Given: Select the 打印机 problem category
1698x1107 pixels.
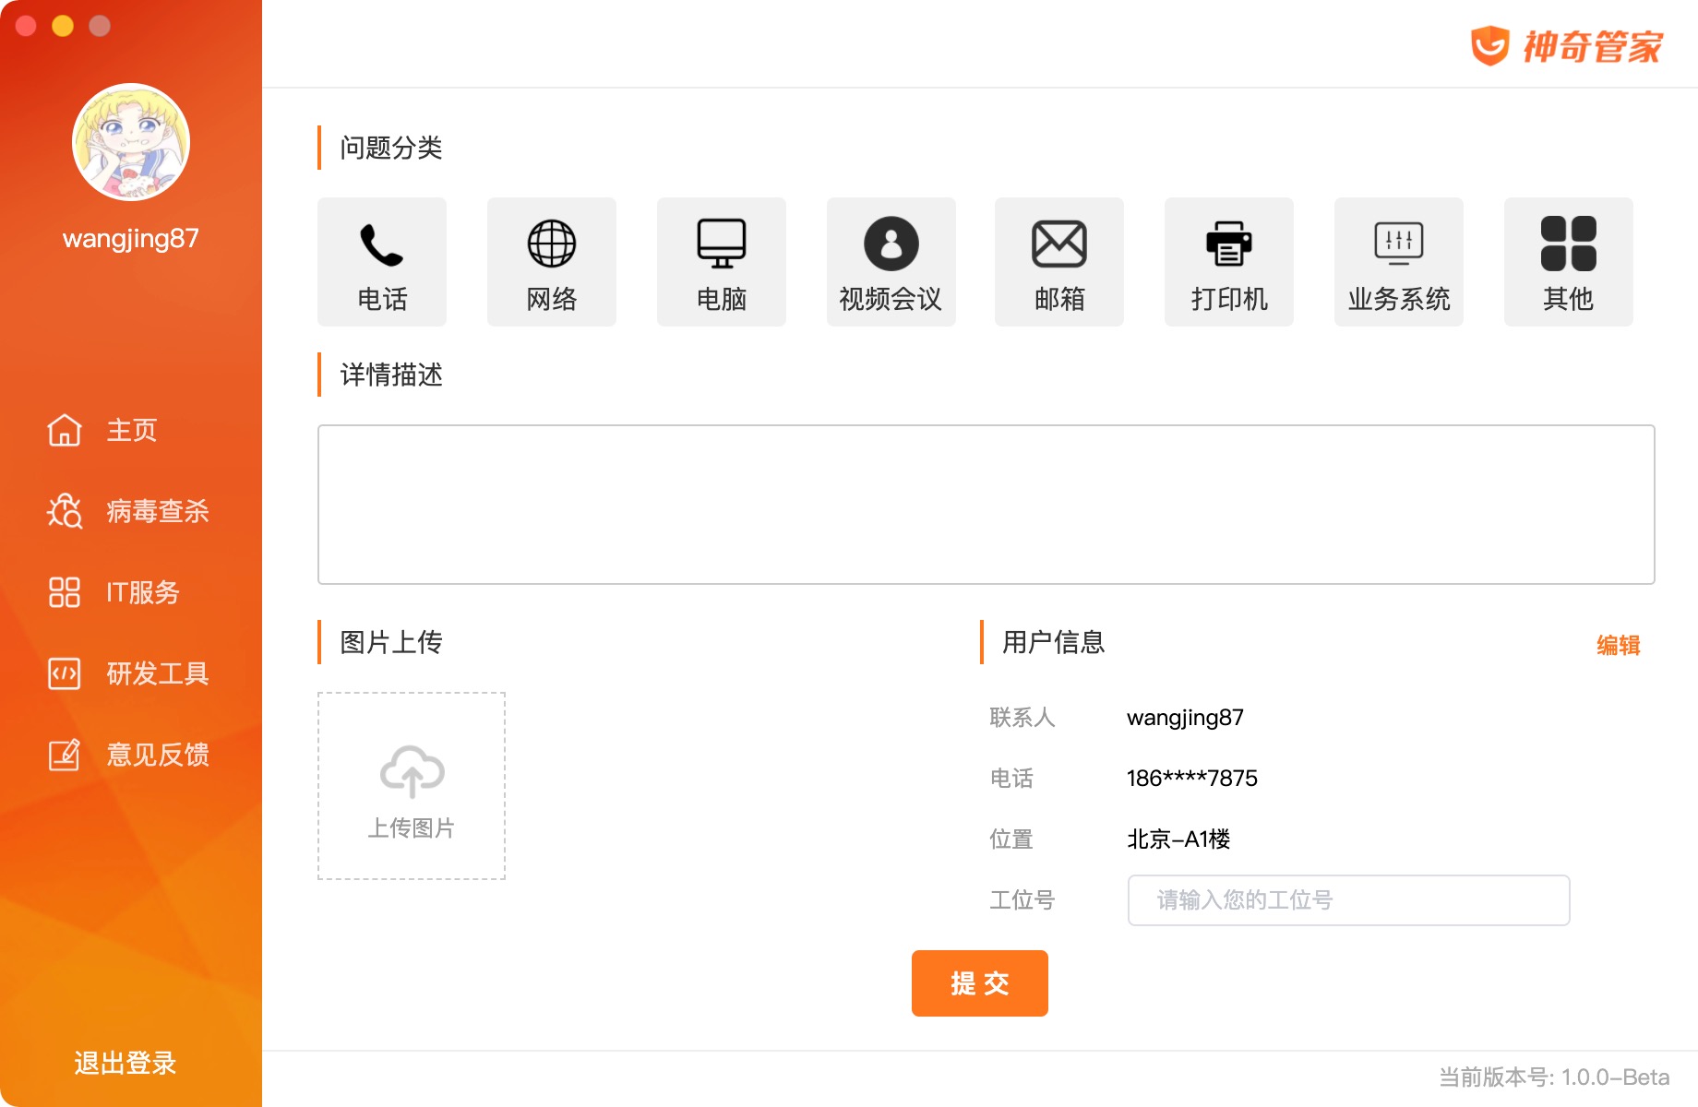Looking at the screenshot, I should click(1228, 261).
